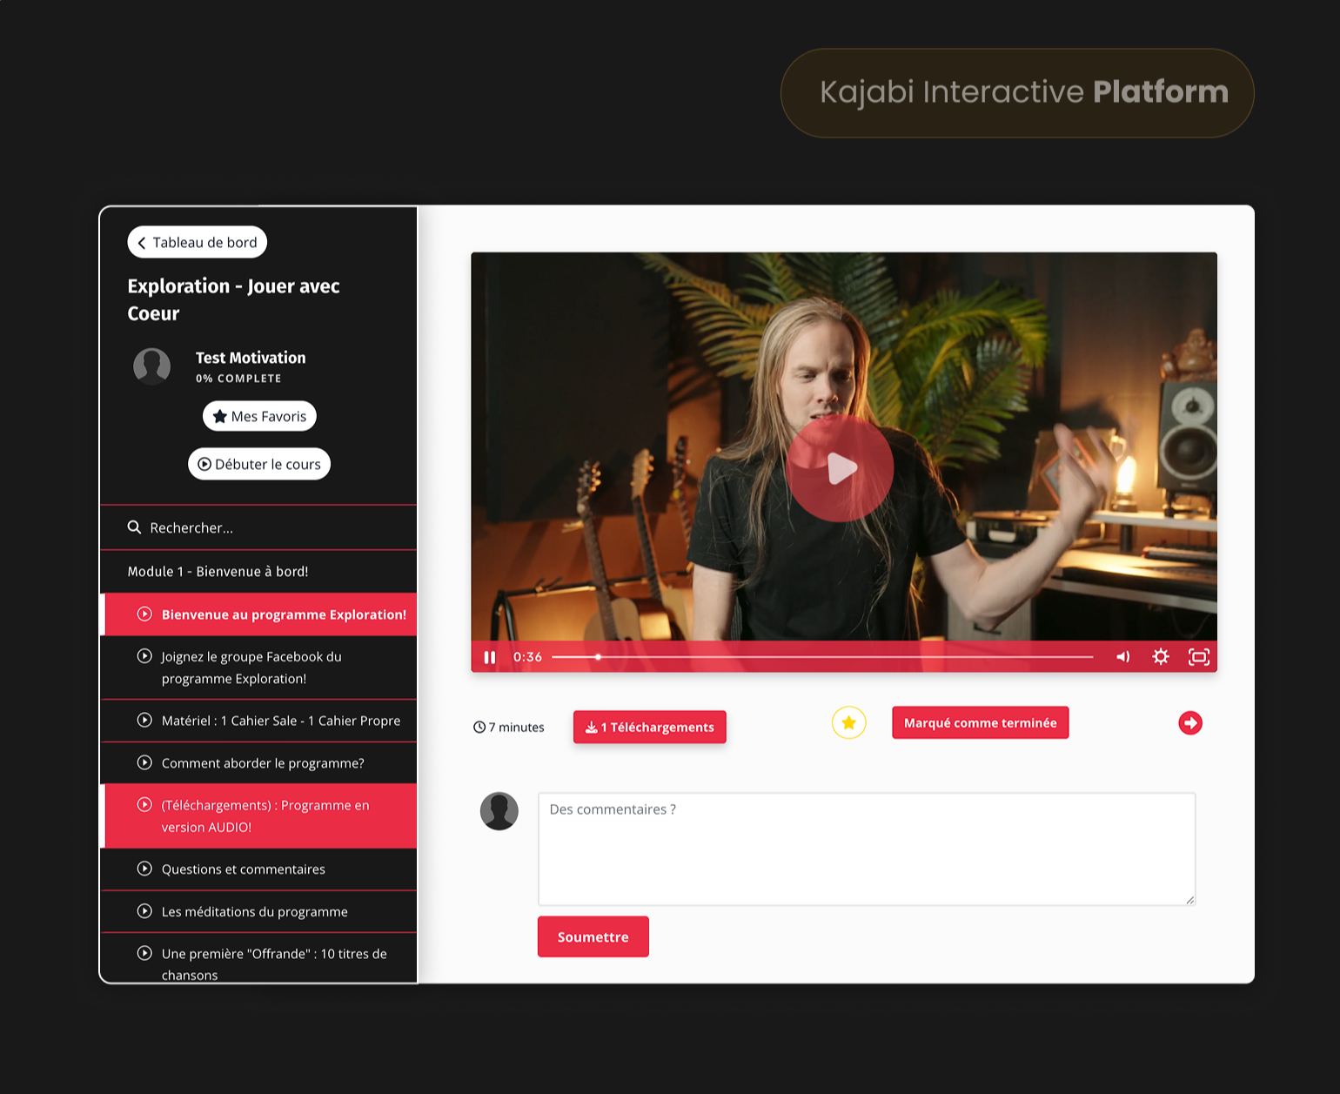Open lesson Comment aborder le programme?
The width and height of the screenshot is (1340, 1094).
click(x=259, y=763)
